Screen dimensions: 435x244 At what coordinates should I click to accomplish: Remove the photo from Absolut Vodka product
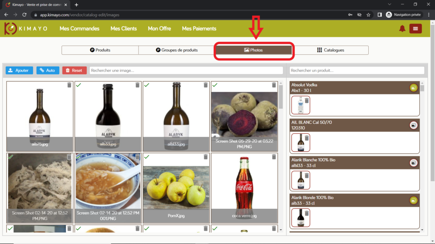point(307,100)
